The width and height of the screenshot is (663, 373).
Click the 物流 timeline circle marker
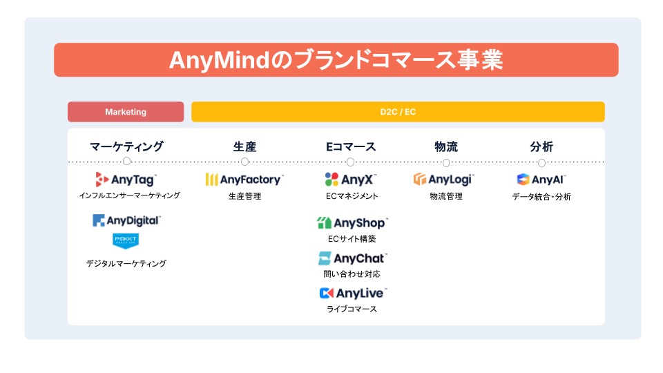pyautogui.click(x=446, y=162)
